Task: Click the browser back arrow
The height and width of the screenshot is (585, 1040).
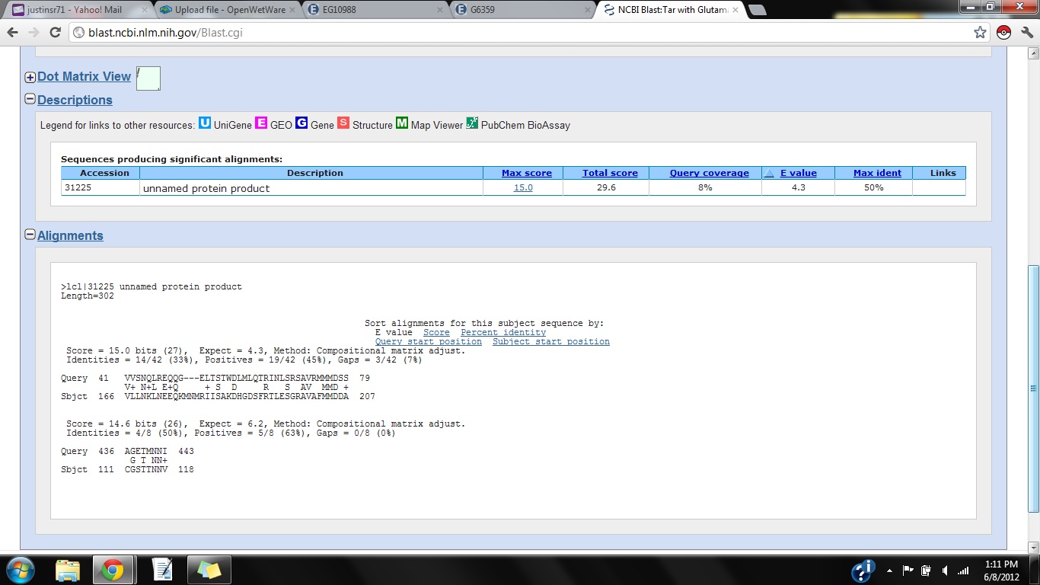Action: click(13, 33)
